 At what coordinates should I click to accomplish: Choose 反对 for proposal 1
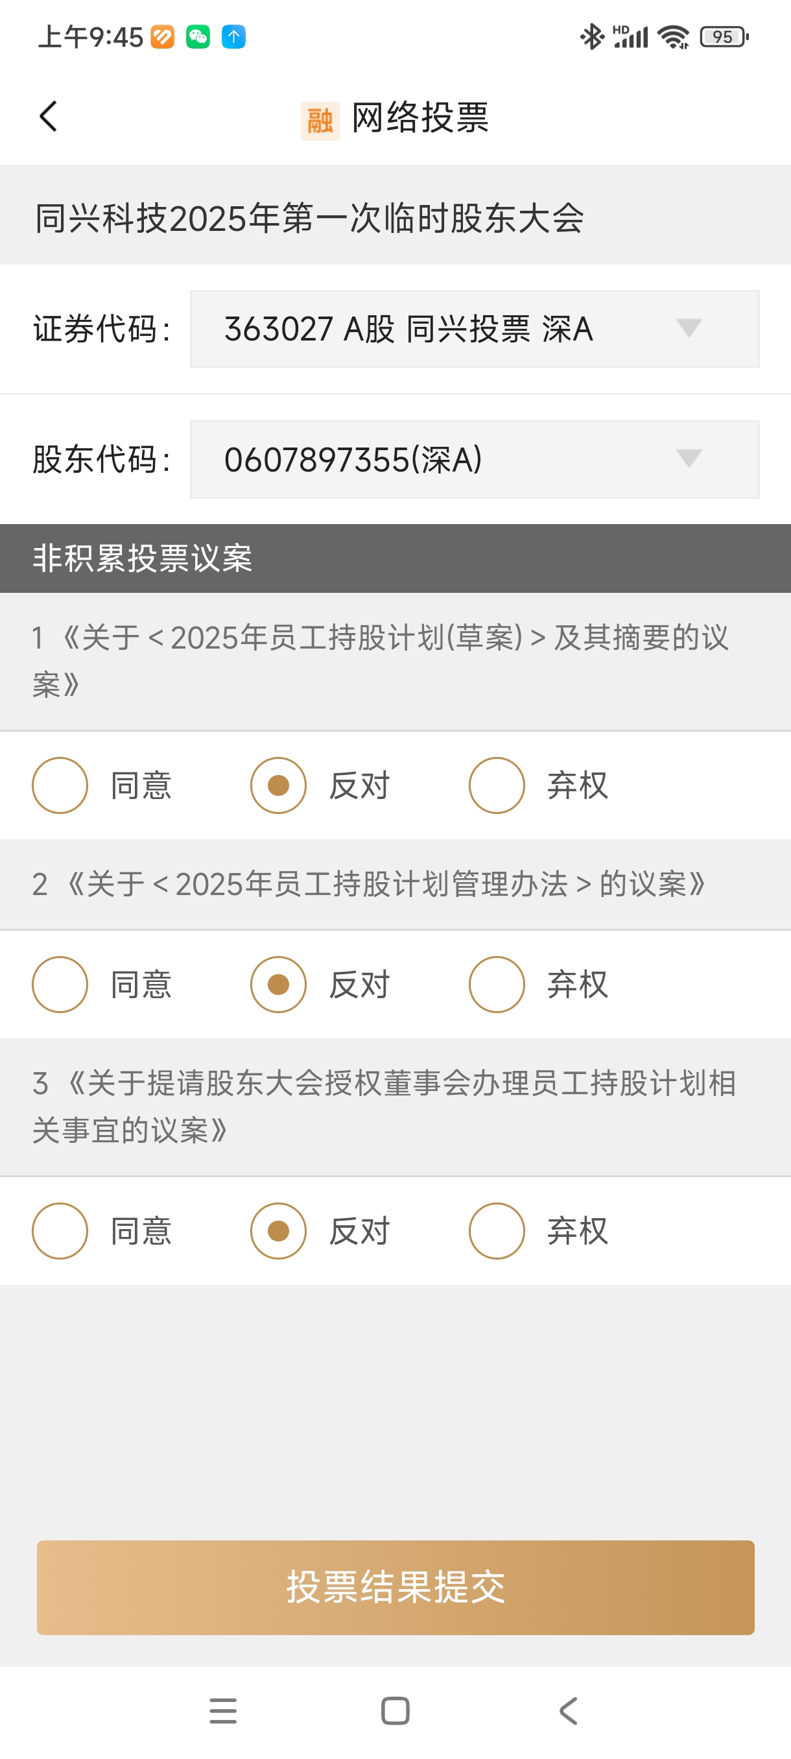[278, 785]
